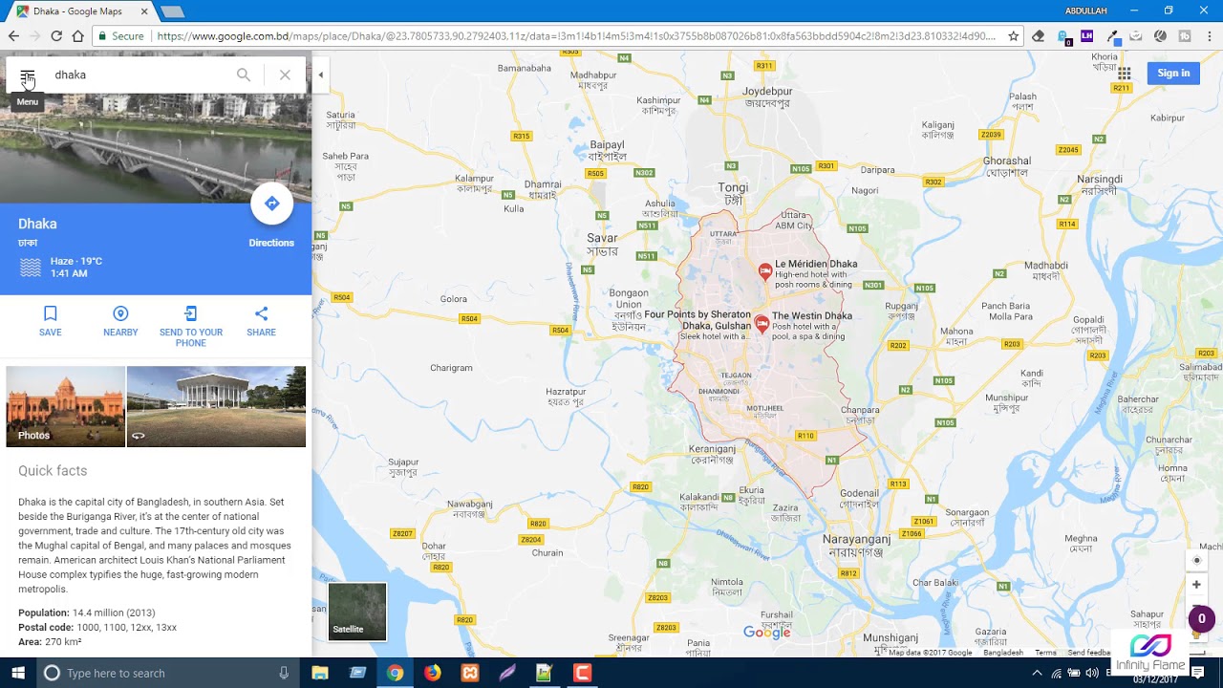Open Chrome three-dot menu
Screen dimensions: 1223x688
[1209, 36]
